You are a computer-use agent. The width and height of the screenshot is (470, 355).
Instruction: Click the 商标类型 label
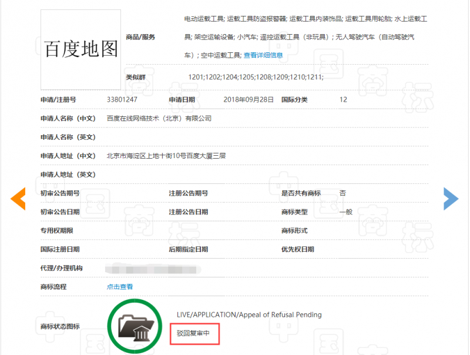[294, 212]
